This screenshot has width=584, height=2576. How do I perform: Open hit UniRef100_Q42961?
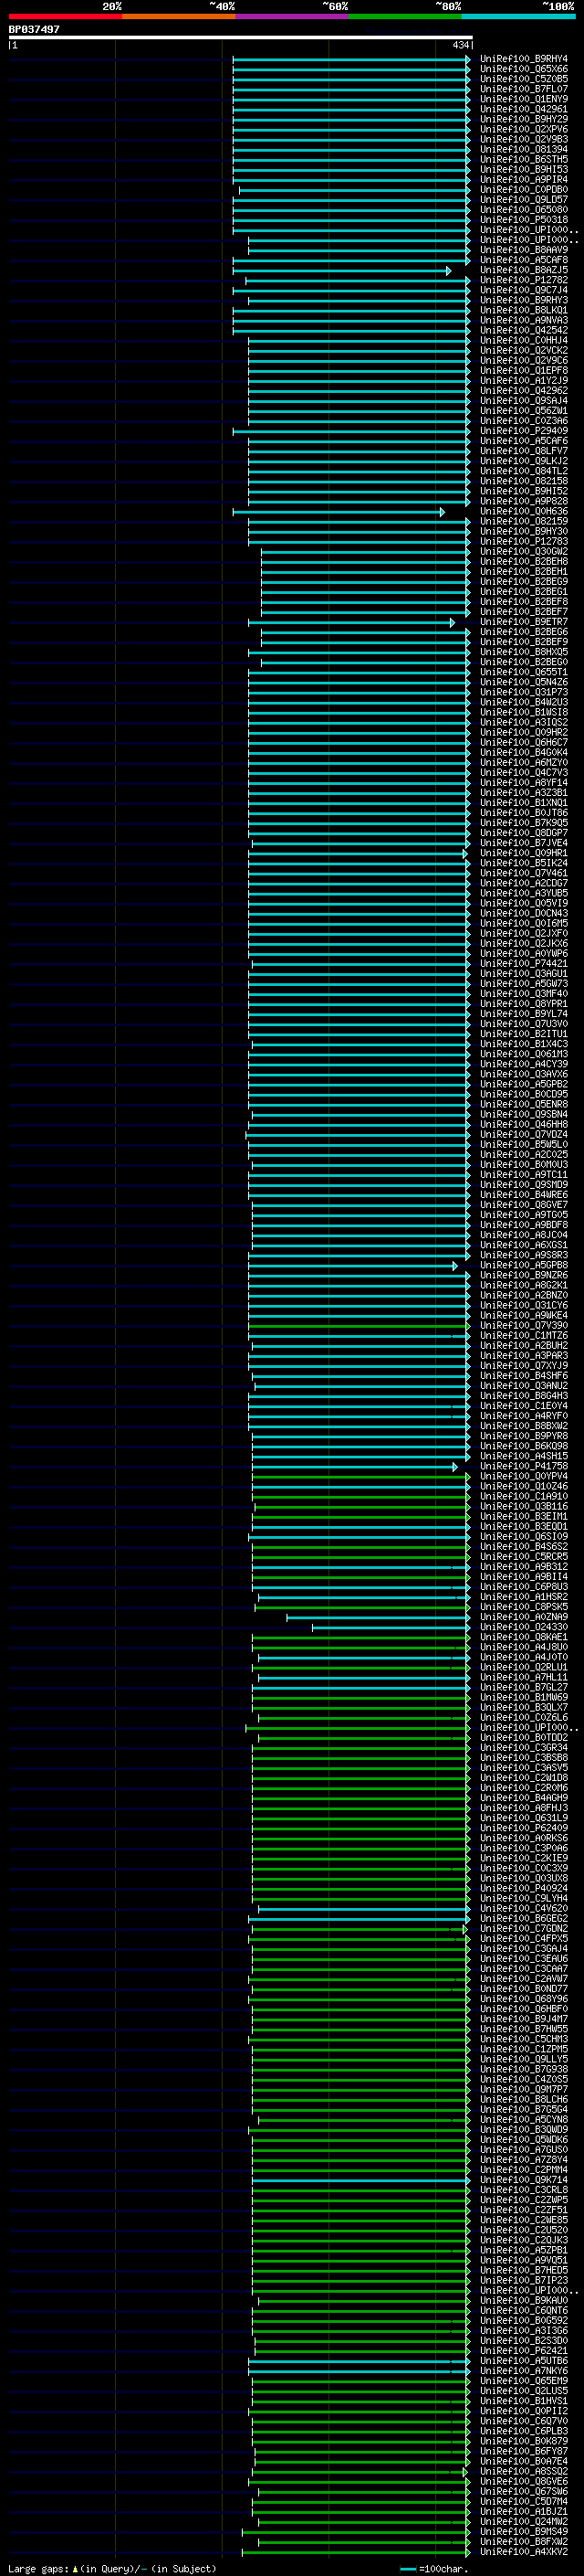click(x=524, y=109)
